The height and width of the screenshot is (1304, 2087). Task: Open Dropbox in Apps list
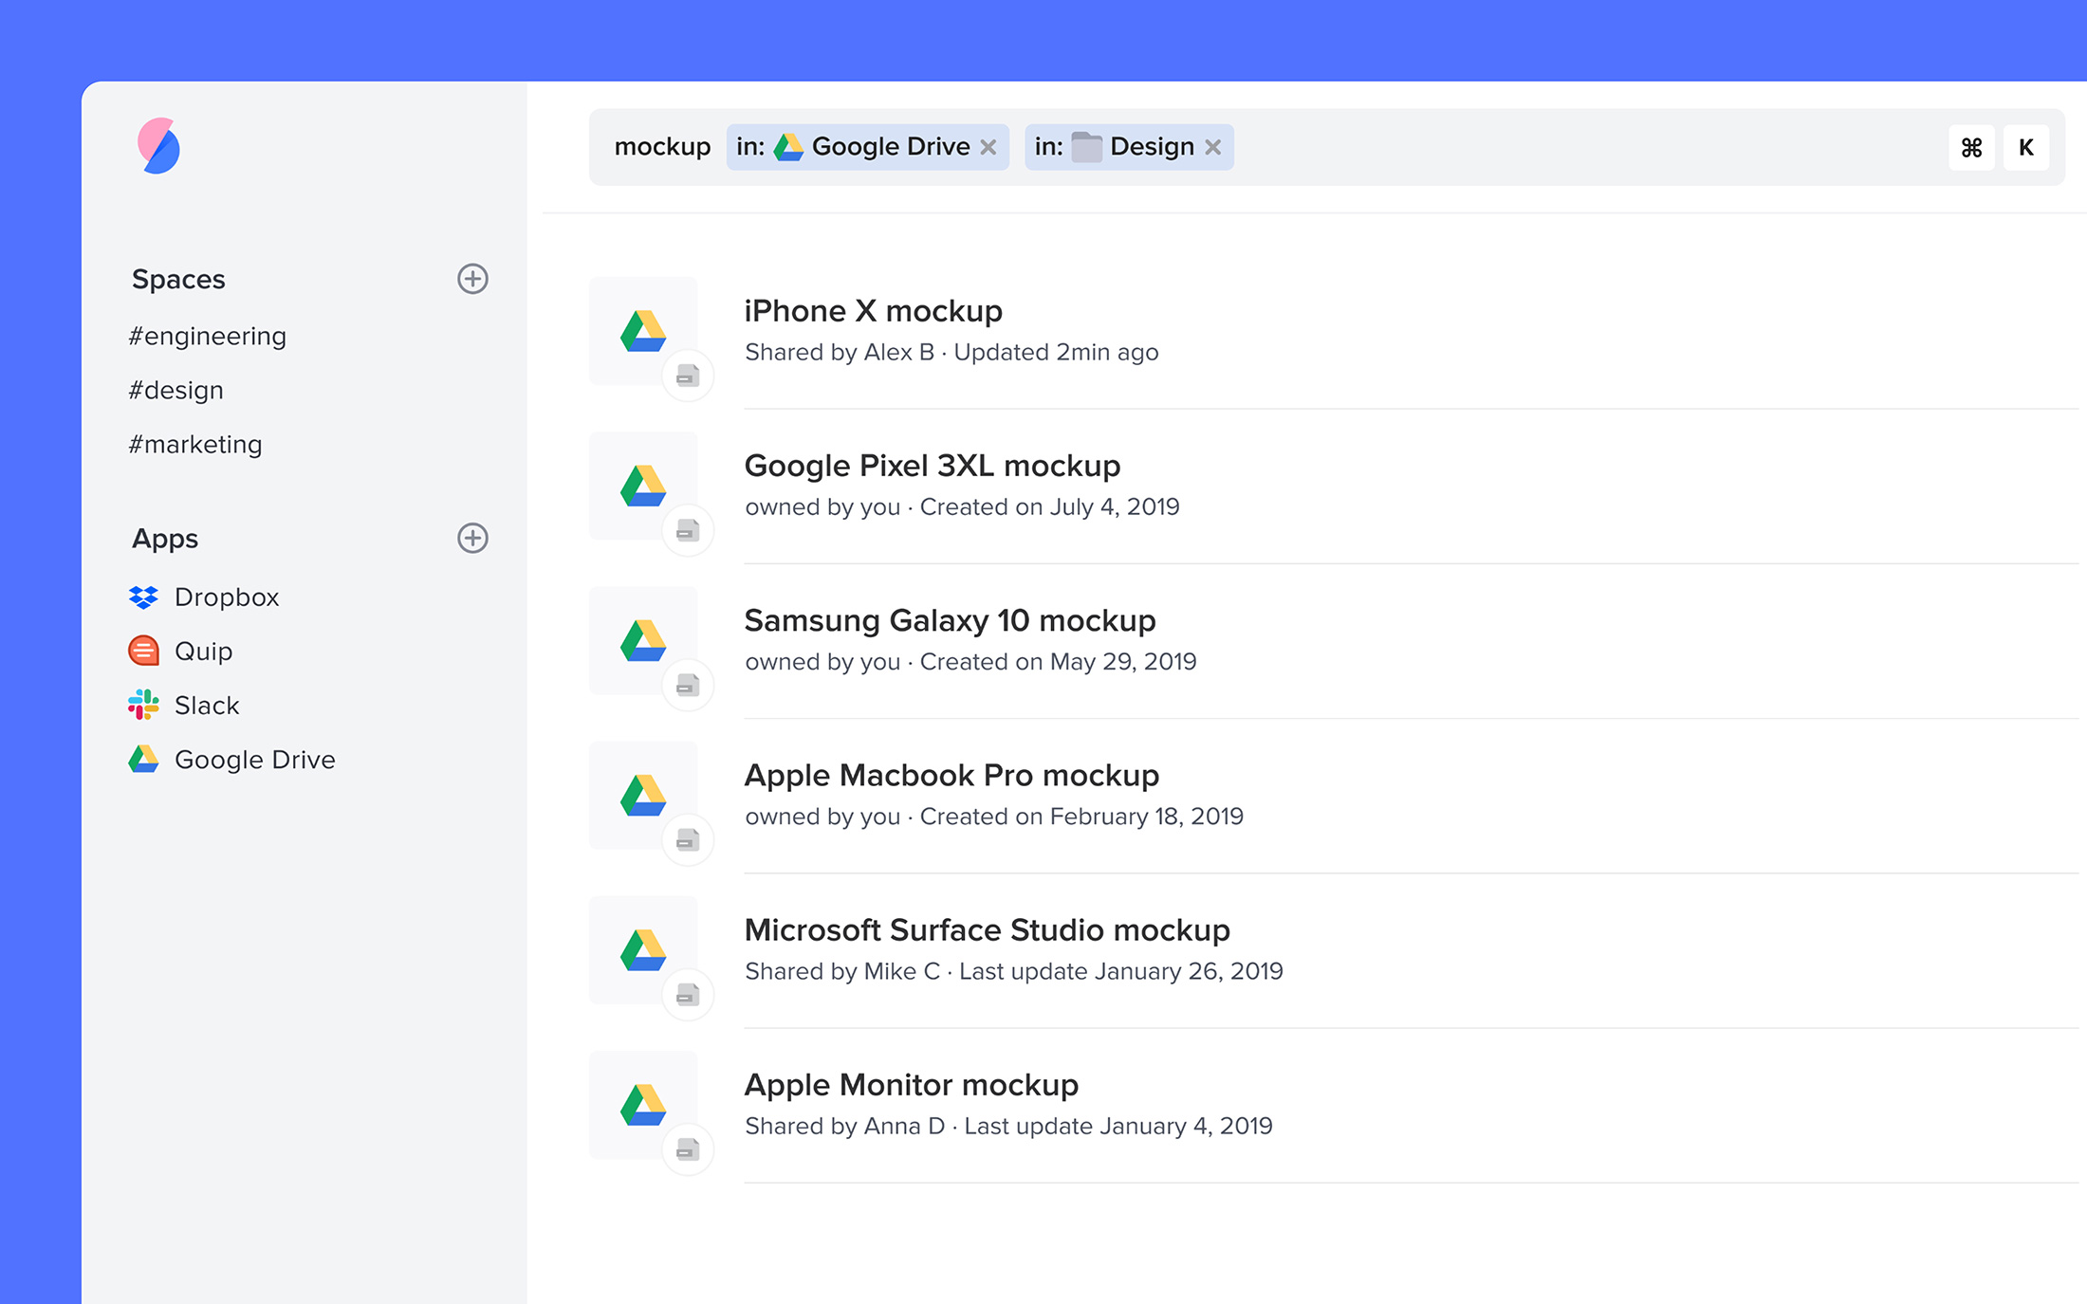(x=226, y=597)
